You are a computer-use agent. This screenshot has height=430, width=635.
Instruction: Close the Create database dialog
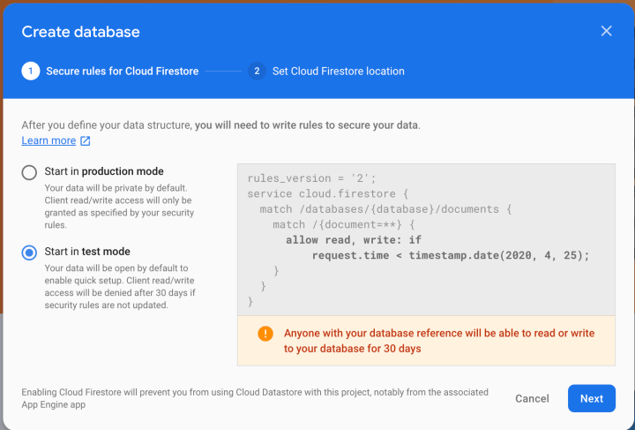pyautogui.click(x=606, y=31)
